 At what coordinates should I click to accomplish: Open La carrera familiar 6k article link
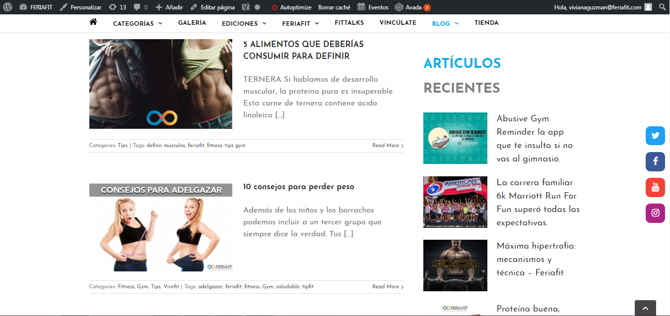(538, 203)
